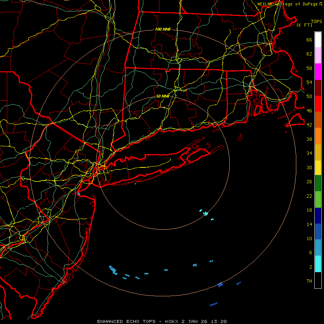Click the navy blue legend swatch
324x324 pixels.
[318, 216]
